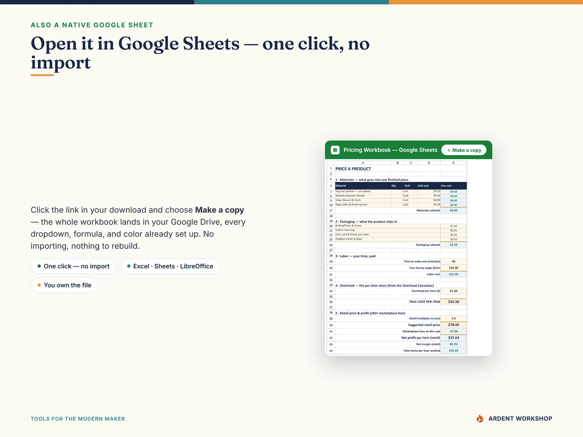Screen dimensions: 583x437
Task: Click the $0.95 packaging cost cell
Action: [x=454, y=231]
